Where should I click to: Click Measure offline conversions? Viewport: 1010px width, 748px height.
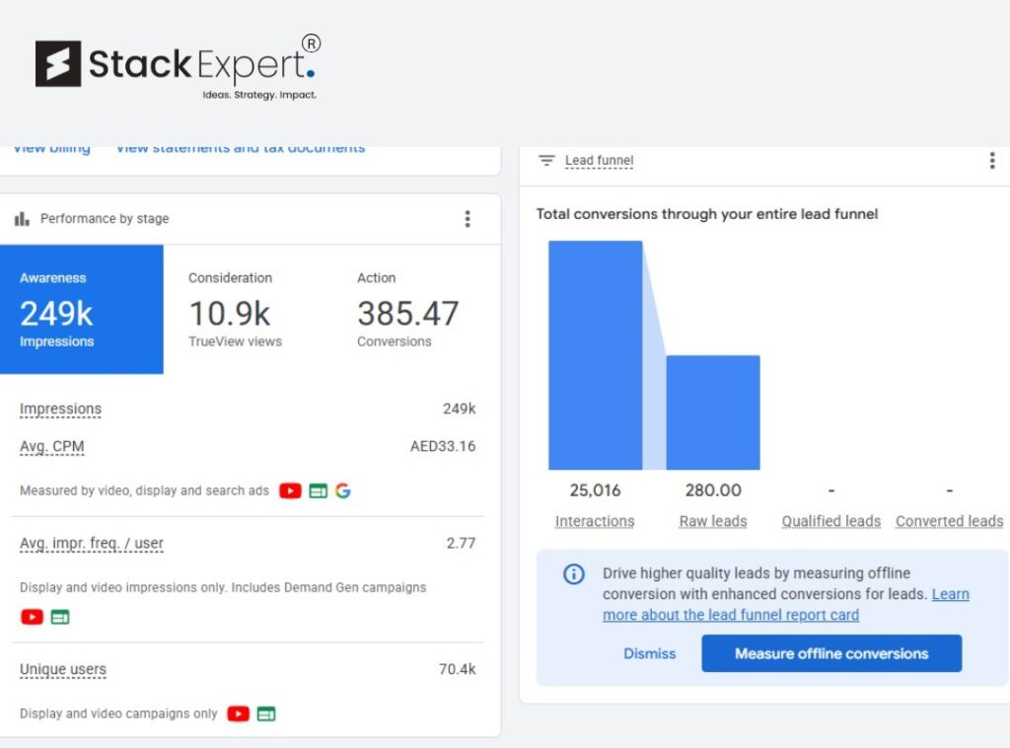[x=830, y=653]
